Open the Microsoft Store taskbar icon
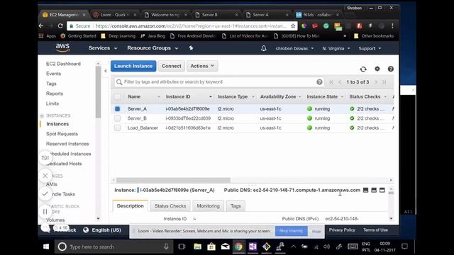The width and height of the screenshot is (454, 255). [211, 246]
